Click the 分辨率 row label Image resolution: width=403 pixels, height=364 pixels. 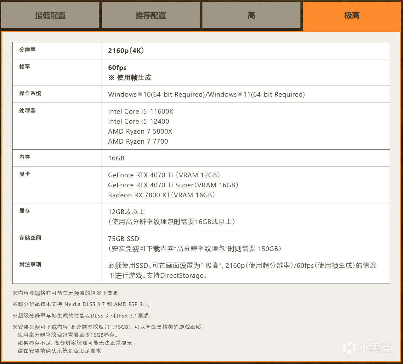coord(27,49)
